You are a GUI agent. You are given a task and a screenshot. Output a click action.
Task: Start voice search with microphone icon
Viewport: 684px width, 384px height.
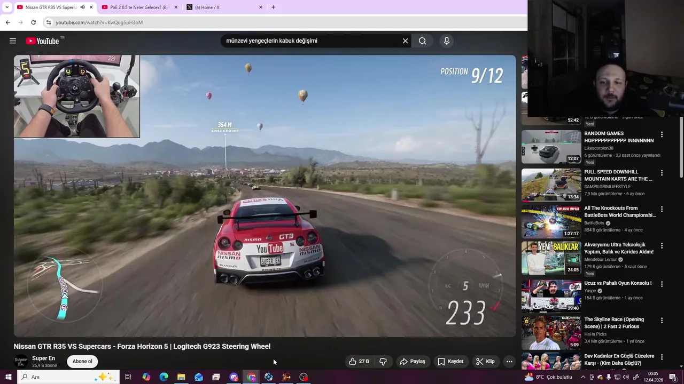447,41
